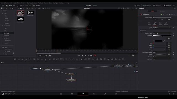Viewport: 177px width, 99px height.
Task: Collapse the Gradient section
Action: click(140, 31)
